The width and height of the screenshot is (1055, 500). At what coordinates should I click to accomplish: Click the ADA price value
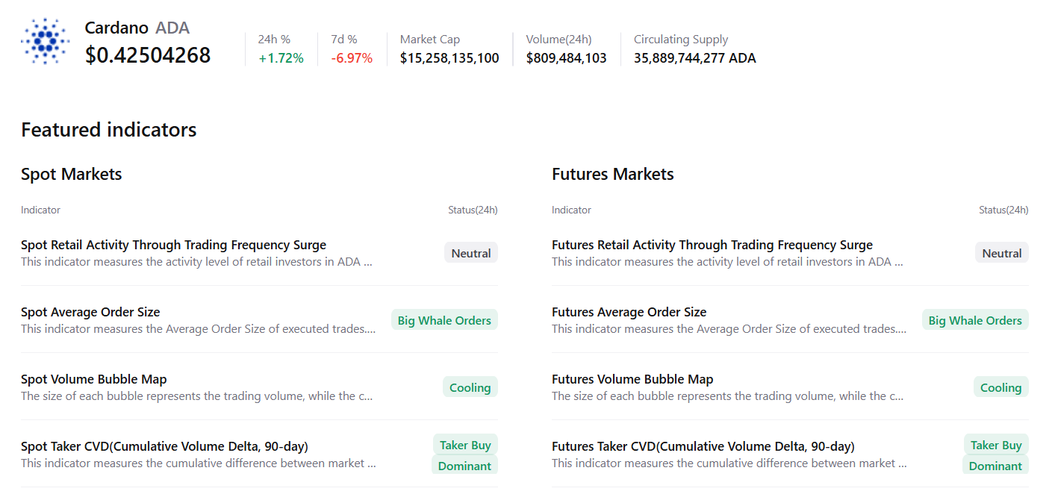coord(148,55)
